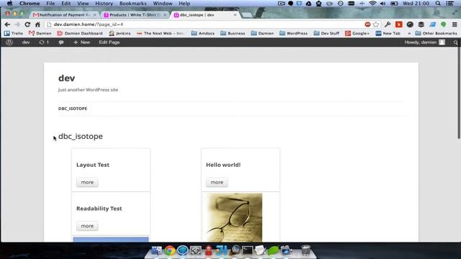The height and width of the screenshot is (259, 461).
Task: Open the Bookmarks menu
Action: click(x=133, y=4)
